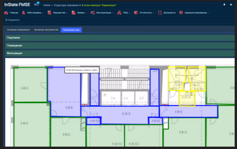Select the left yellow stairwell room
Screen dimensions: 237x149
click(177, 78)
